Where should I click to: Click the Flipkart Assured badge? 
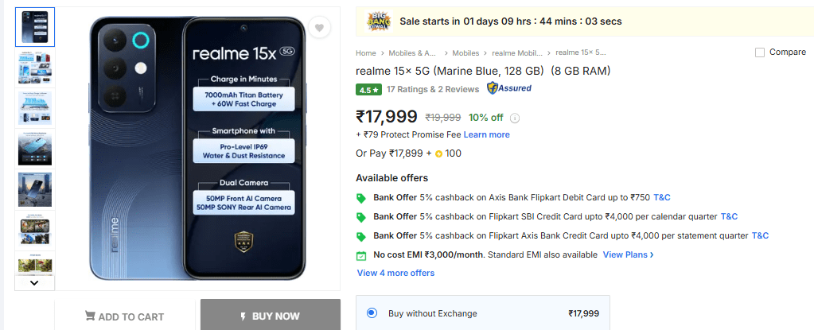tap(509, 88)
